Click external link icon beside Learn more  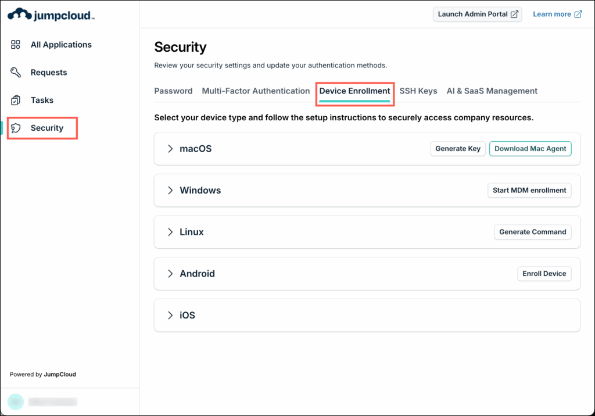pos(578,15)
